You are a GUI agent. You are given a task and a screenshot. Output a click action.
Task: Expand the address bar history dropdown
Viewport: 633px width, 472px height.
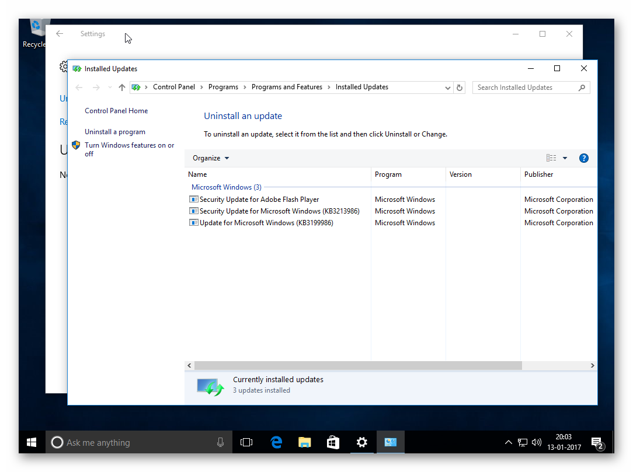(x=447, y=88)
